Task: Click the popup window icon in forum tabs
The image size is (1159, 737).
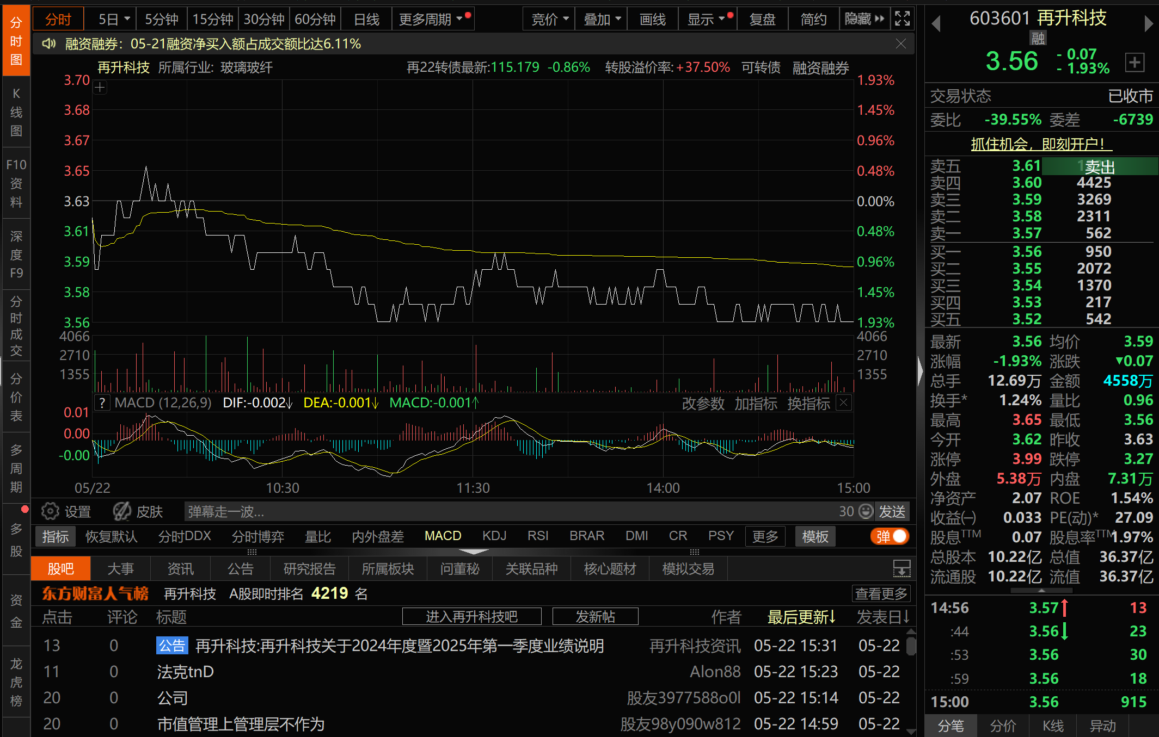Action: (902, 569)
